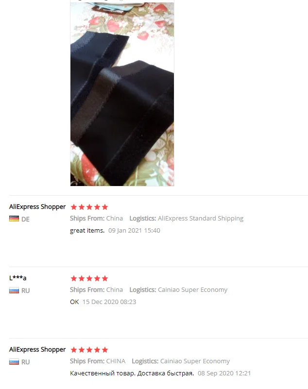Click the 08 Sep 2020 12:21 timestamp
This screenshot has width=308, height=389.
click(224, 373)
